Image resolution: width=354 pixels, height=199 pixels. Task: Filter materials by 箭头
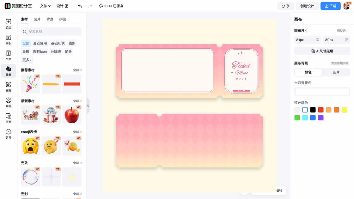tap(68, 52)
